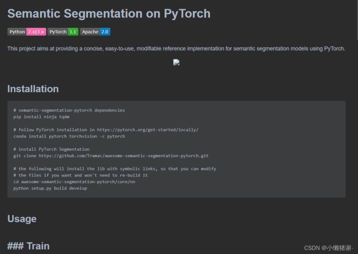Click the green 1.1 version label
This screenshot has height=254, width=358.
[73, 32]
